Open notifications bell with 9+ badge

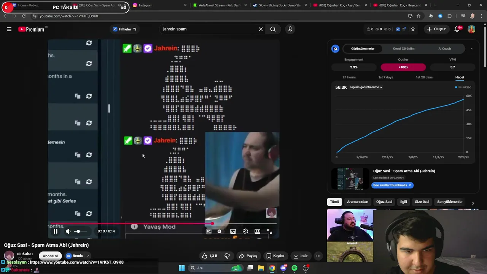457,29
